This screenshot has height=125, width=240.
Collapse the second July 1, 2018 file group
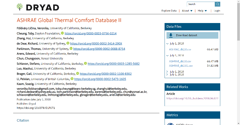pos(167,56)
